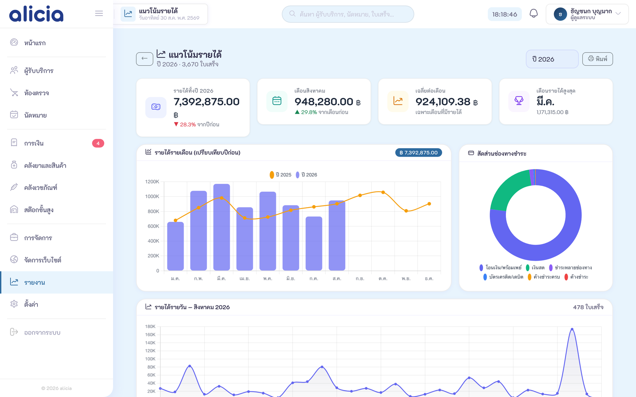Click the peak point on daily revenue chart

(572, 329)
